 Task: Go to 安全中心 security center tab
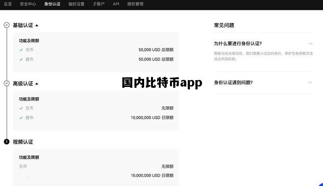coord(28,4)
